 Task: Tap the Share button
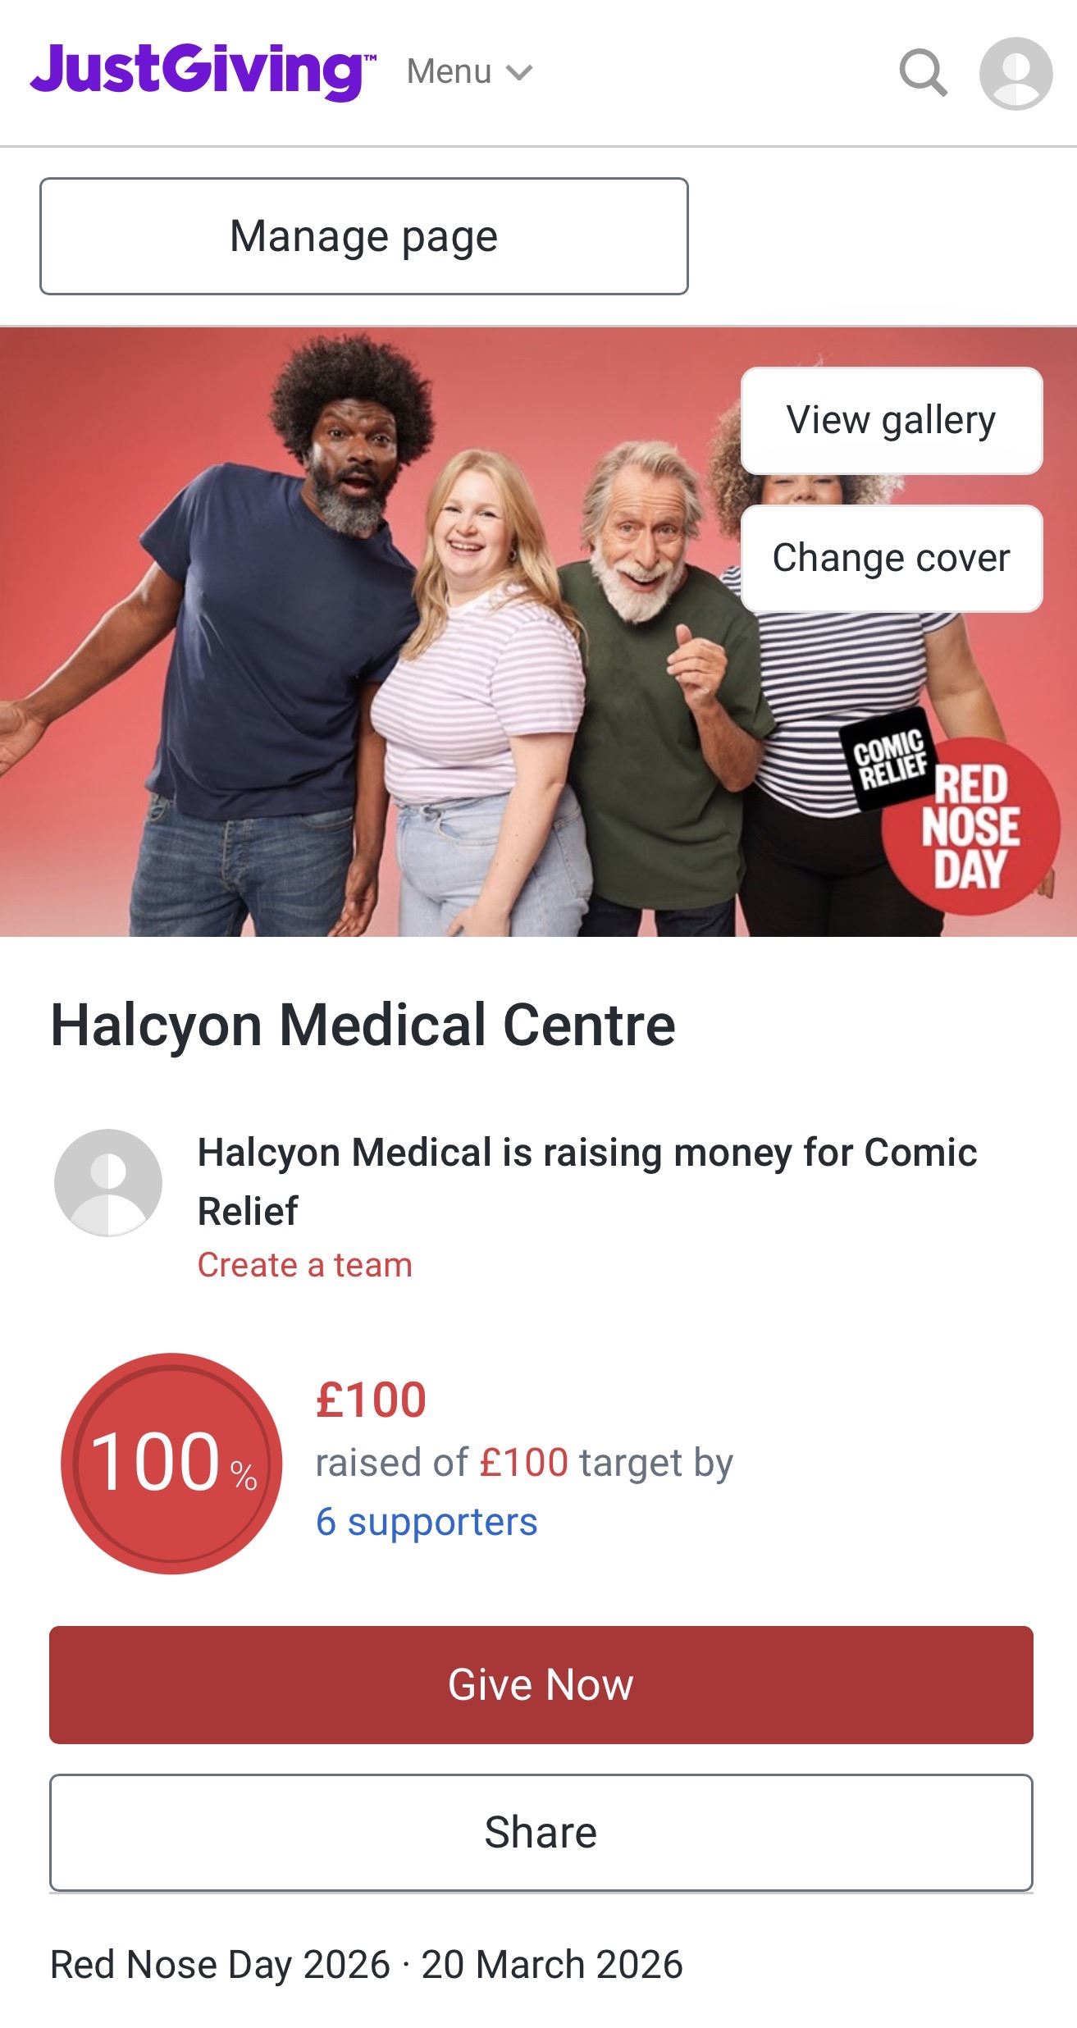[541, 1833]
